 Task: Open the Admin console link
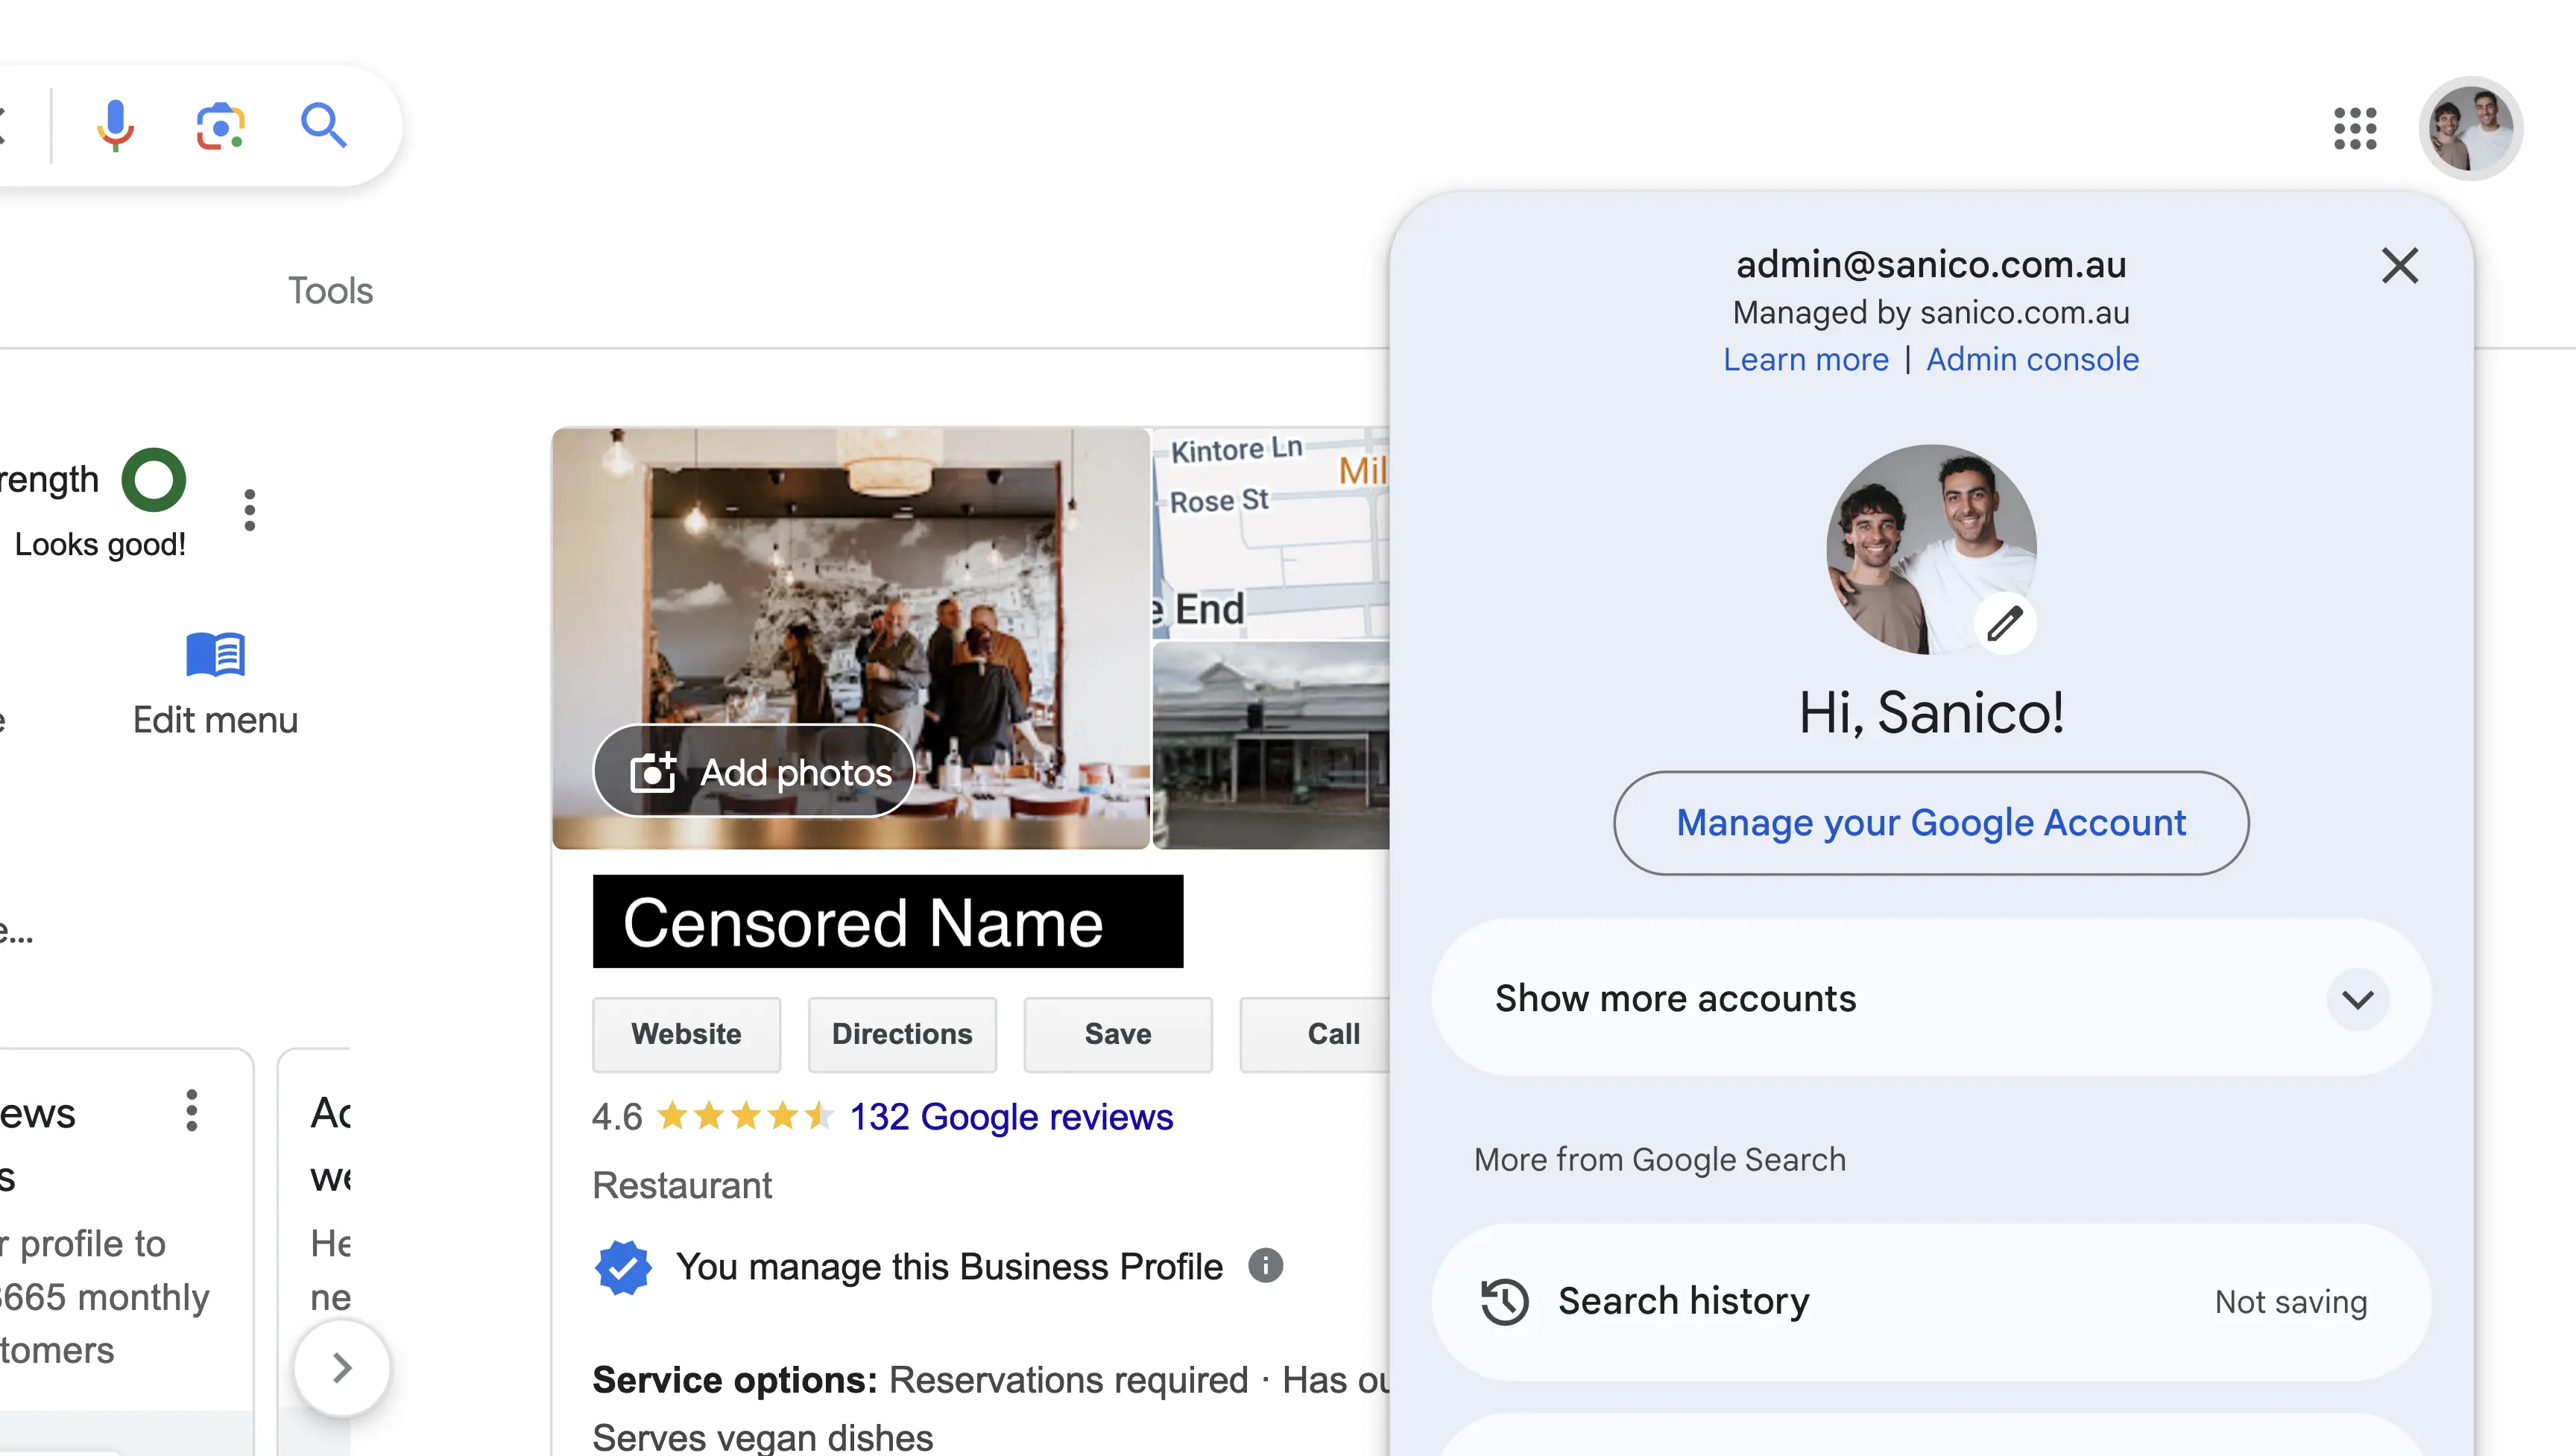(2032, 359)
